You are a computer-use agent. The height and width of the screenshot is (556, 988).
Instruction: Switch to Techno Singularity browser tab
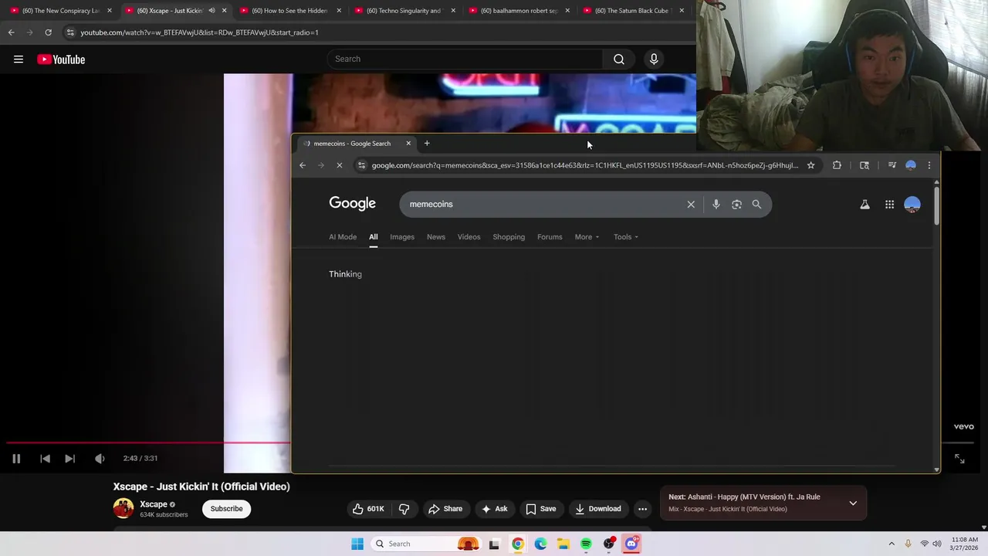tap(404, 11)
